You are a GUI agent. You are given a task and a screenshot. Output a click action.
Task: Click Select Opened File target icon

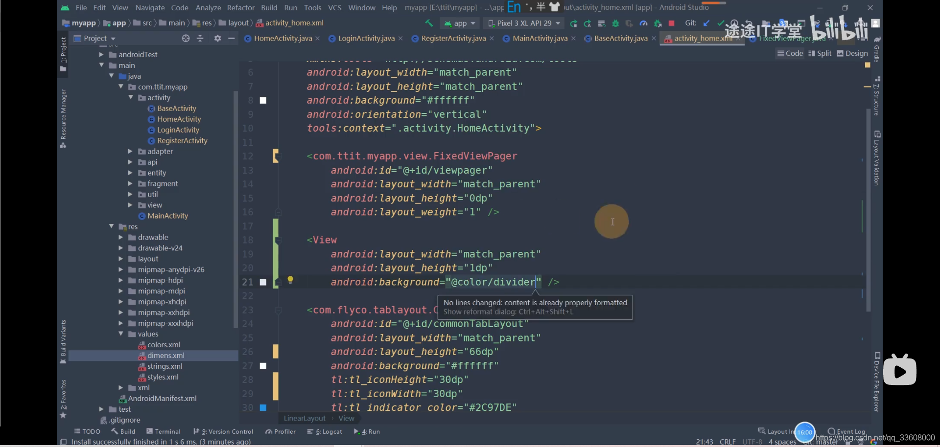coord(186,38)
